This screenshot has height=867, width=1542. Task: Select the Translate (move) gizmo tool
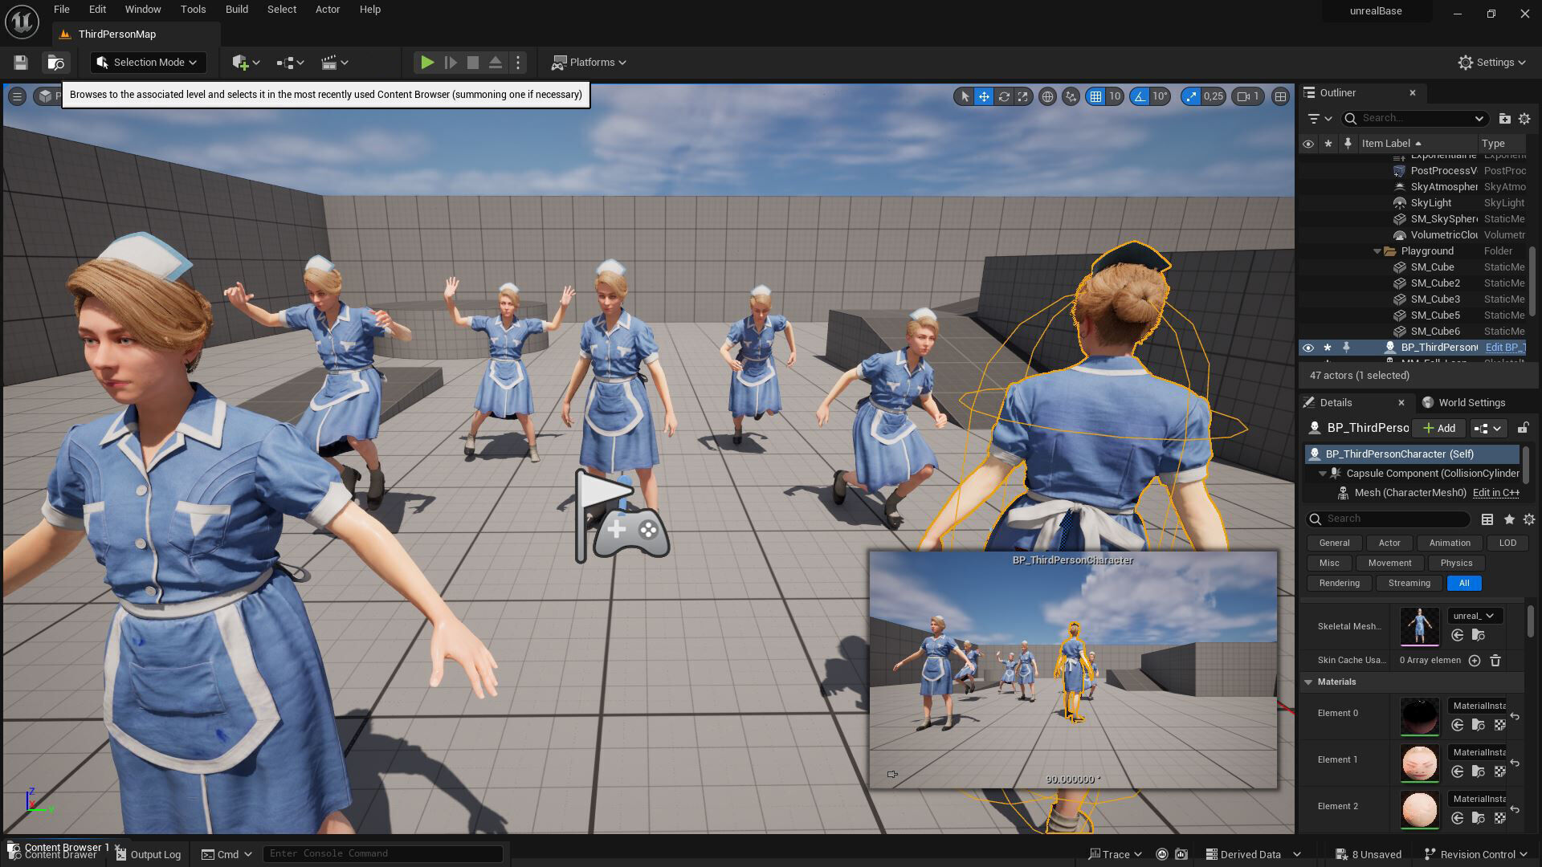click(984, 96)
